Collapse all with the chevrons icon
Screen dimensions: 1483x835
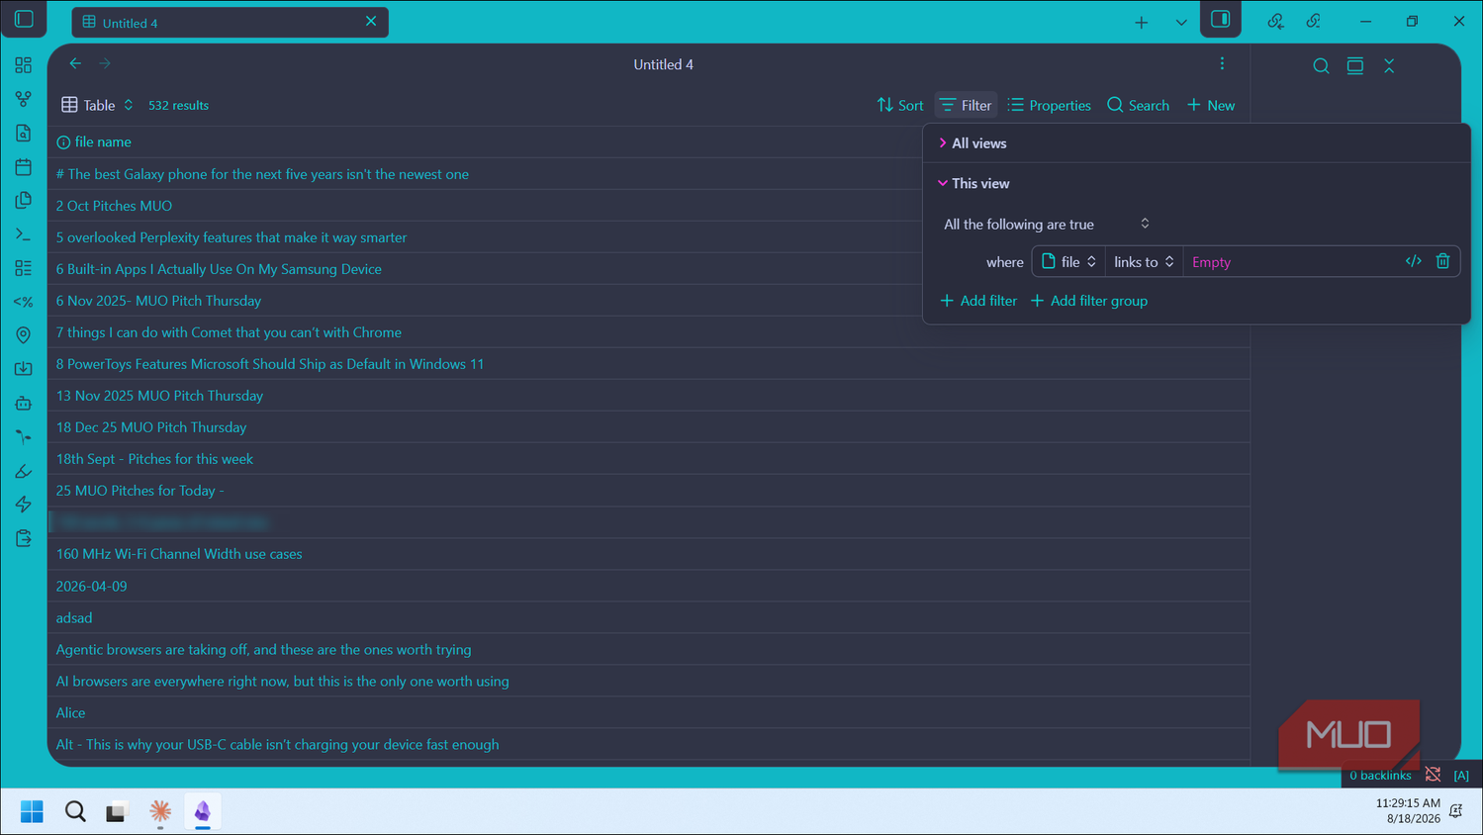[1389, 65]
